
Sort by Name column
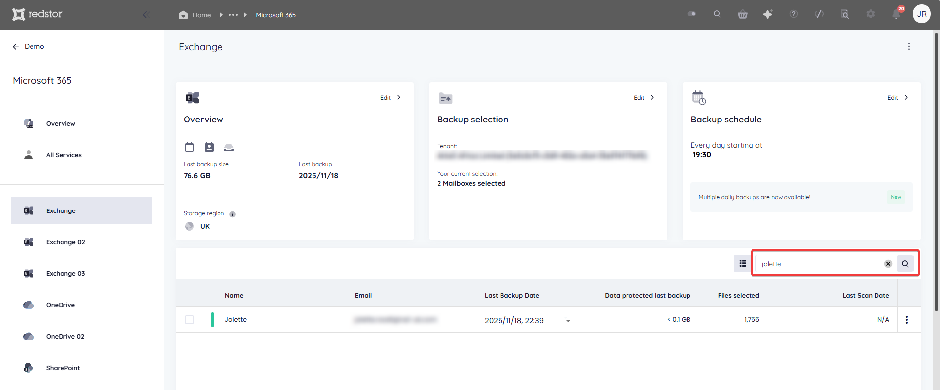234,296
